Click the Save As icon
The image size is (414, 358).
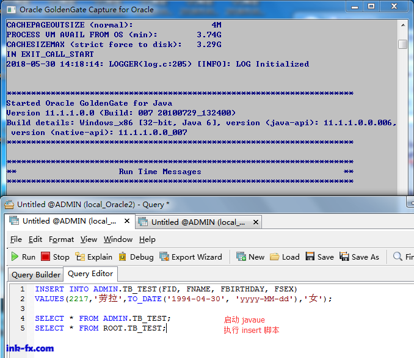click(344, 256)
